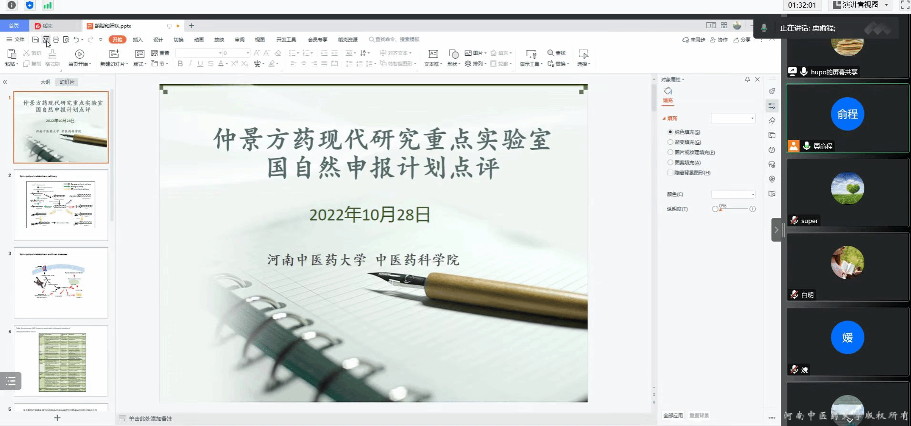Click the Share (分享) button
Screen dimensions: 911x426
pyautogui.click(x=742, y=40)
